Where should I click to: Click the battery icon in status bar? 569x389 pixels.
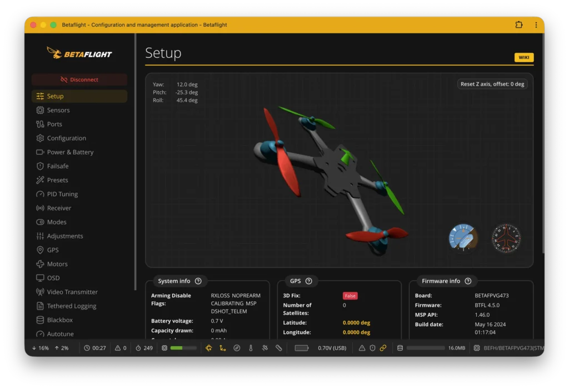point(302,348)
